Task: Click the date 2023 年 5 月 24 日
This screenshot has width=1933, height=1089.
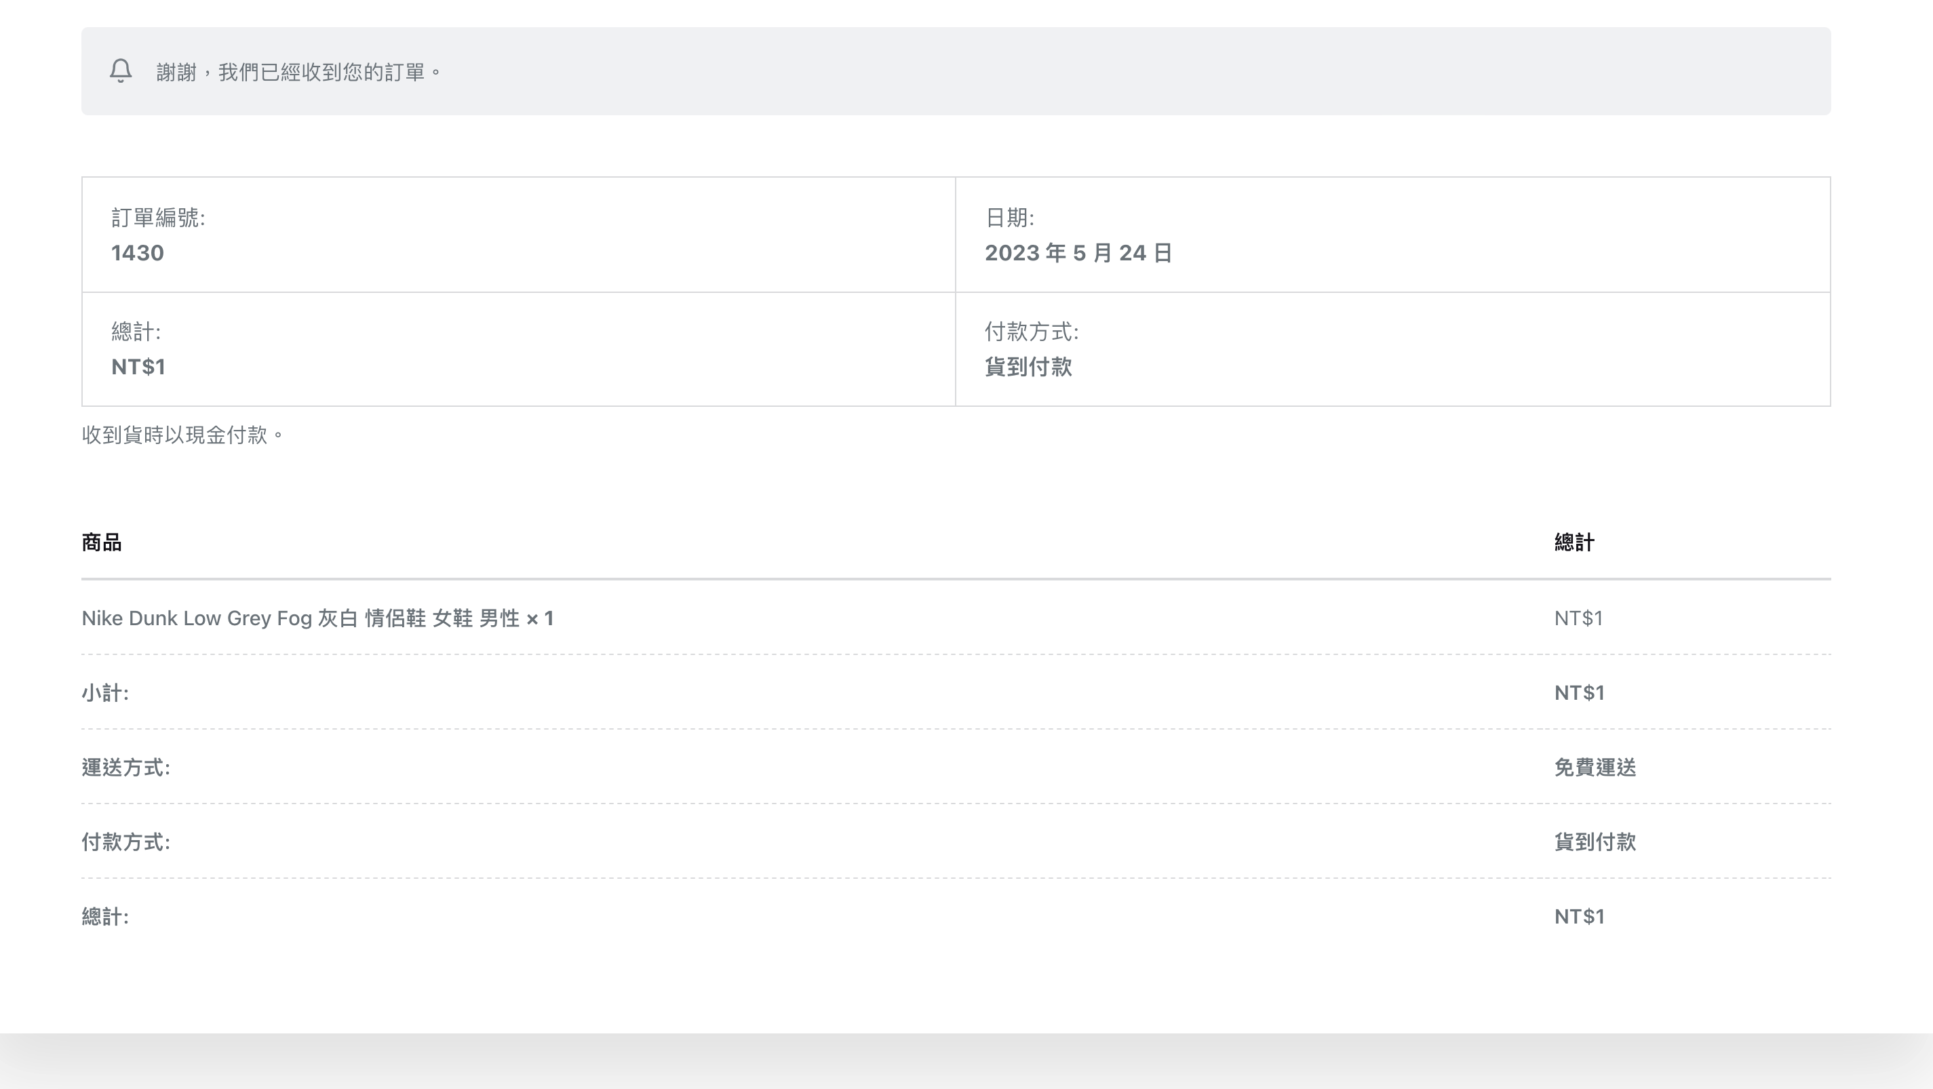Action: pos(1078,253)
